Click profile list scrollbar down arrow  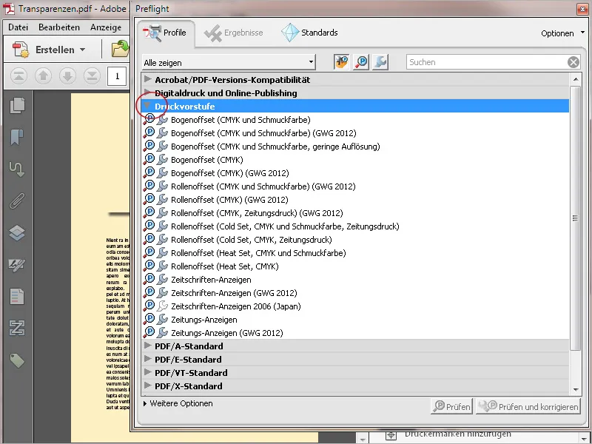(x=576, y=390)
